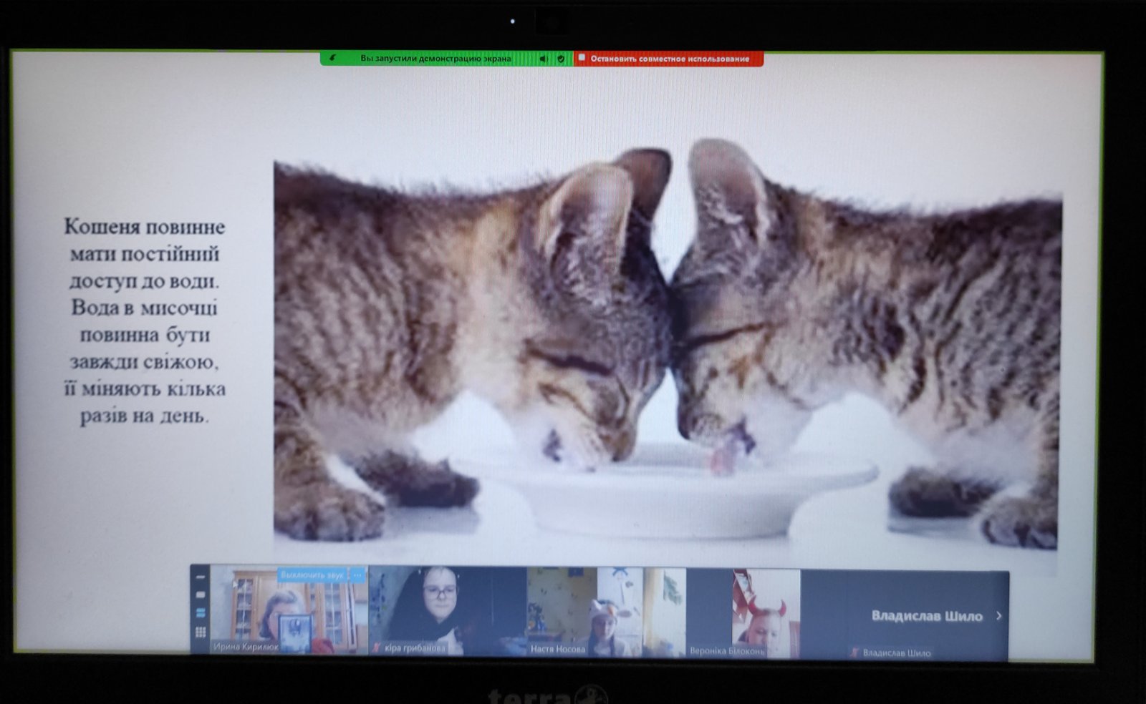Viewport: 1146px width, 704px height.
Task: Click the mic-muted indicator at green bar's left end
Action: click(332, 58)
